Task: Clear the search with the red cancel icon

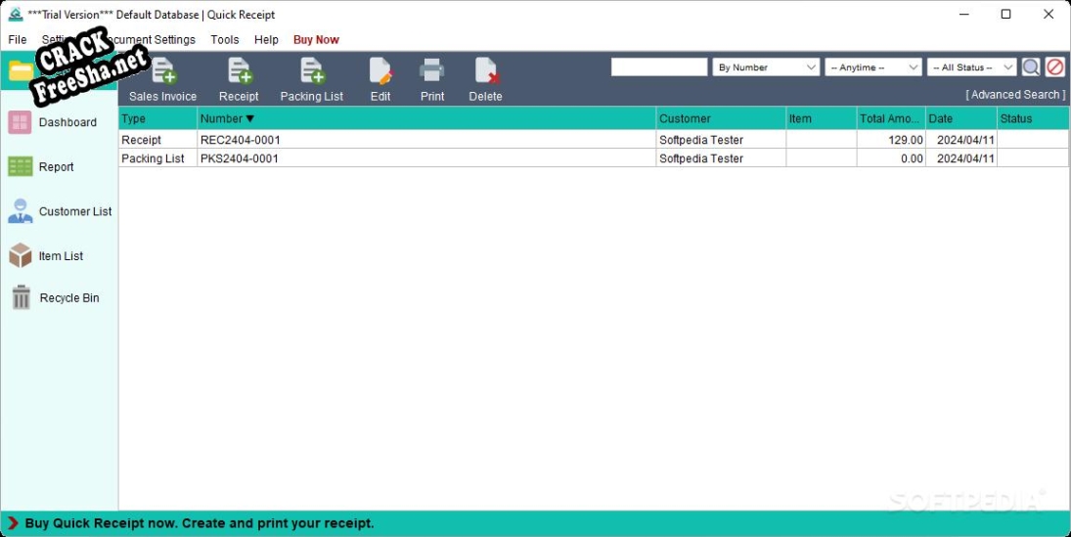Action: coord(1055,67)
